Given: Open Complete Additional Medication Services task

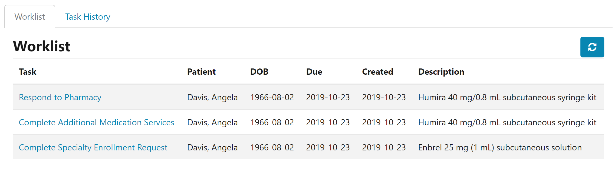Looking at the screenshot, I should pyautogui.click(x=96, y=122).
